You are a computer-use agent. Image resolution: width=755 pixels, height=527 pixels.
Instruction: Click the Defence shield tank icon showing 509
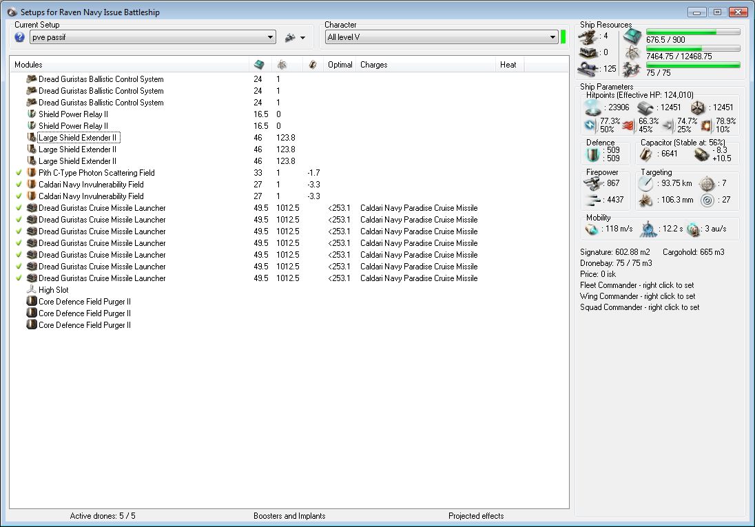(592, 154)
